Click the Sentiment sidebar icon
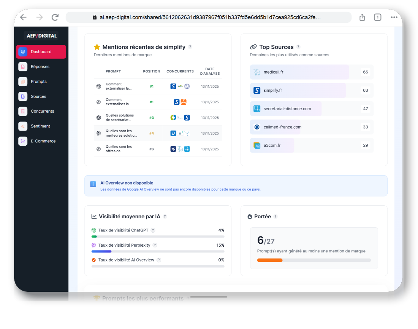Screen dimensions: 418x329 click(23, 126)
